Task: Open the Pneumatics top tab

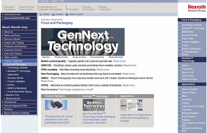Action: point(73,9)
